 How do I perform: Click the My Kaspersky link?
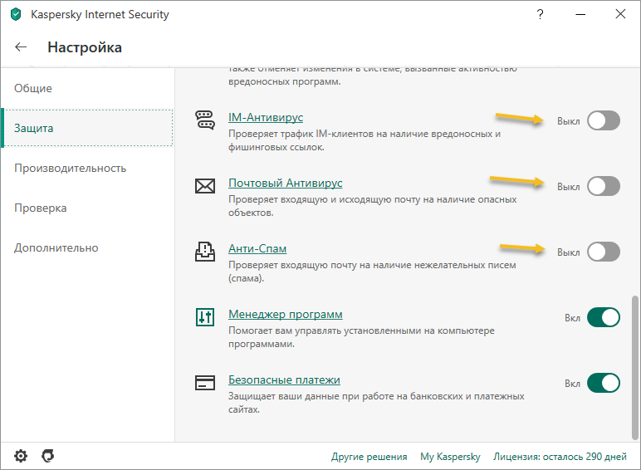(x=450, y=457)
